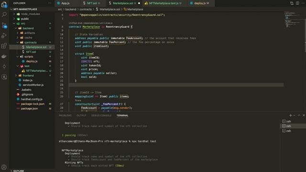
Task: Open the .babelrc file
Action: point(32,90)
